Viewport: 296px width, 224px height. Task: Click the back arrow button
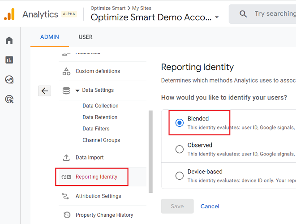(44, 91)
